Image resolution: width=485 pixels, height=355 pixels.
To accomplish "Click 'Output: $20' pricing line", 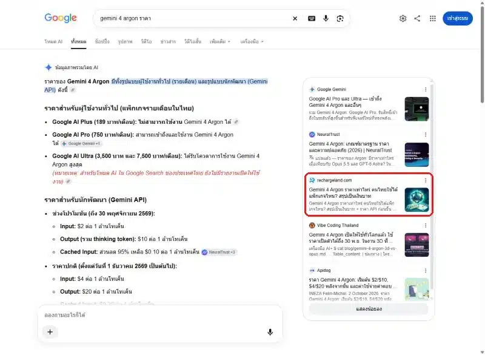I will (96, 292).
